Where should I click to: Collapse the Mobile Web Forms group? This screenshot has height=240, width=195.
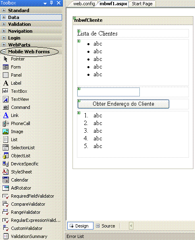click(4, 52)
